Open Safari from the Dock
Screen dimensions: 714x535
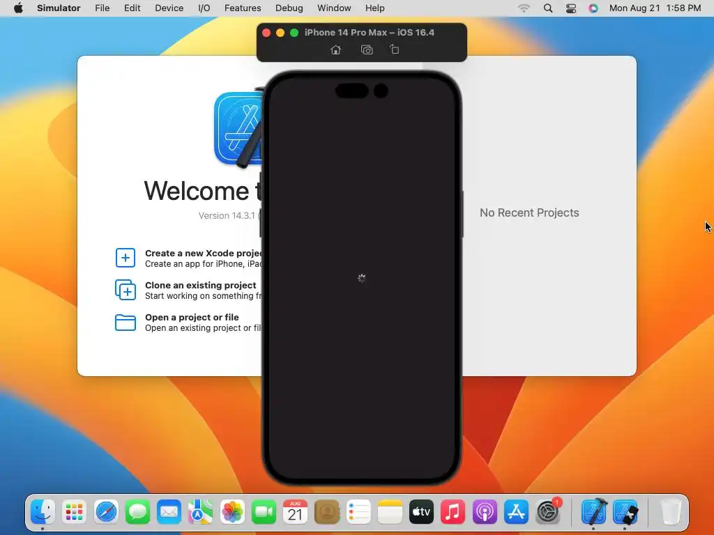[x=106, y=512]
